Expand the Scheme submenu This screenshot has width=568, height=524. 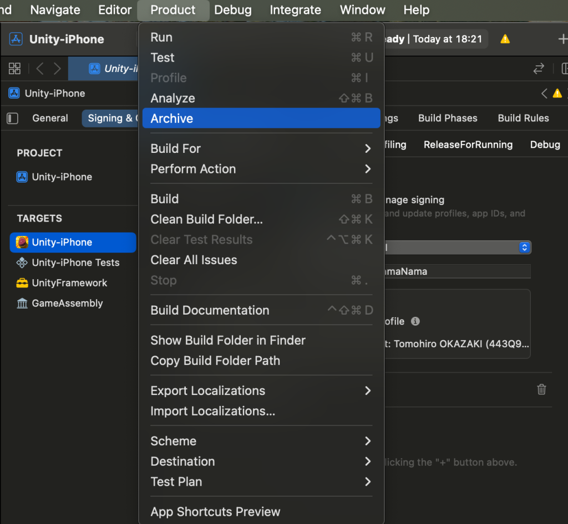(261, 441)
